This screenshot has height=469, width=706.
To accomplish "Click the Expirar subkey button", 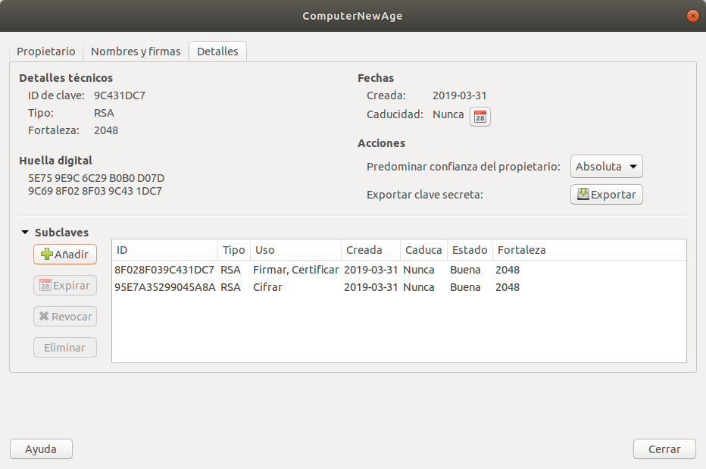I will pyautogui.click(x=65, y=286).
